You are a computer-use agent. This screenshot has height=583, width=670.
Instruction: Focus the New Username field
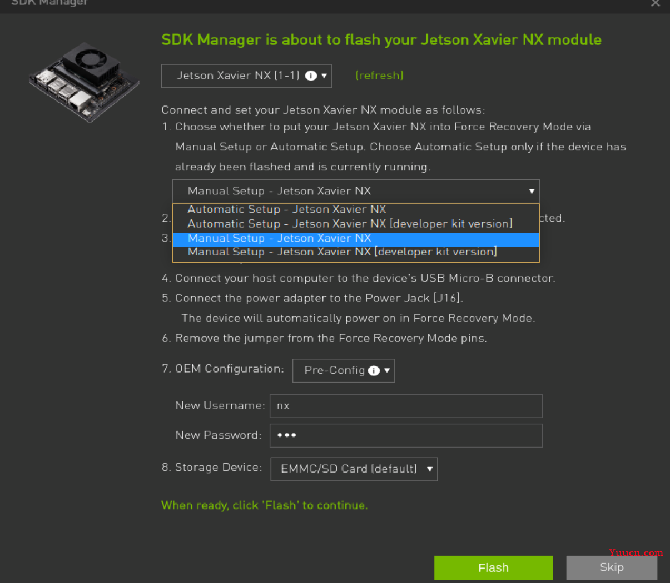click(x=406, y=406)
